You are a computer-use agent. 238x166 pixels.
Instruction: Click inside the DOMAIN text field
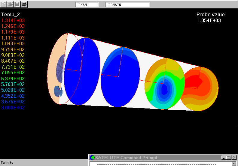coord(128,5)
